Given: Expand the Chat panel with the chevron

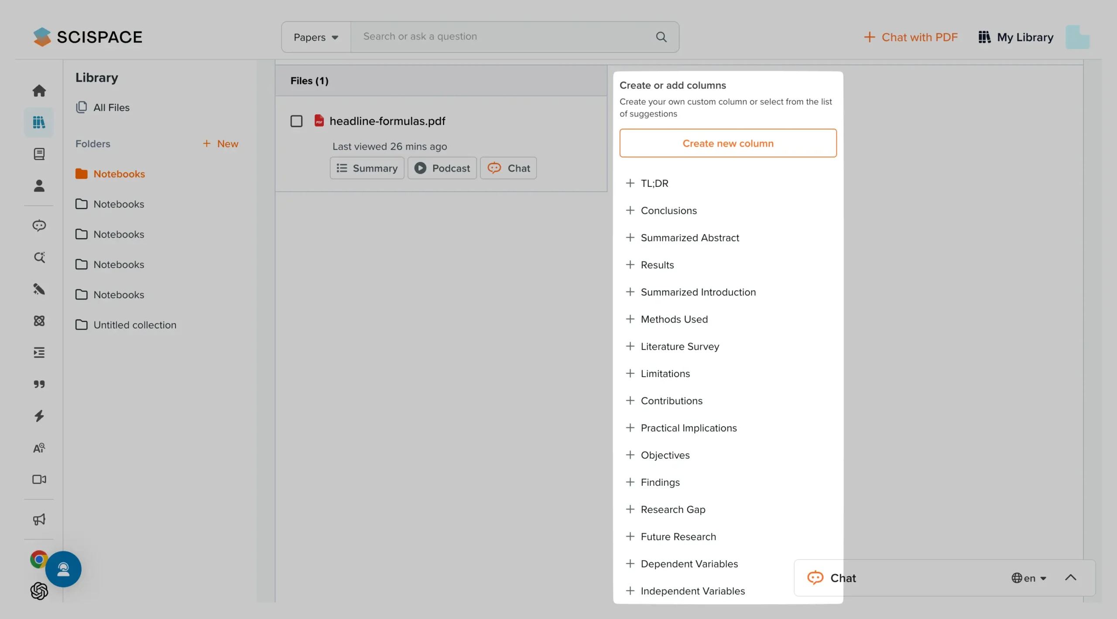Looking at the screenshot, I should click(1071, 578).
